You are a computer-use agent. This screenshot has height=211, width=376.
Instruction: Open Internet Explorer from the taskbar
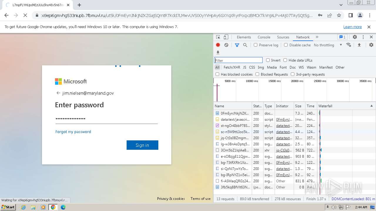[23, 207]
